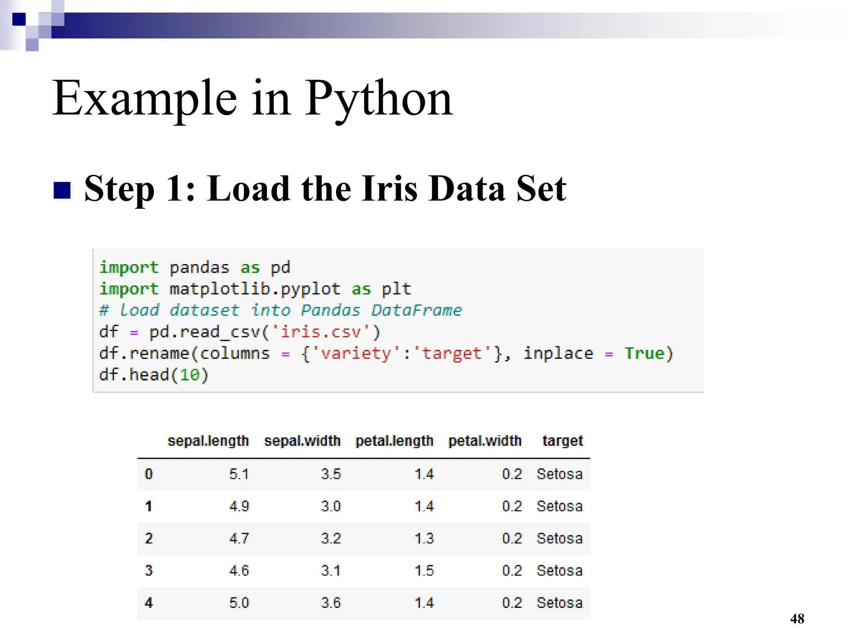Click the '# Load dataset into Pandas DataFrame' comment
This screenshot has width=857, height=643.
click(280, 310)
